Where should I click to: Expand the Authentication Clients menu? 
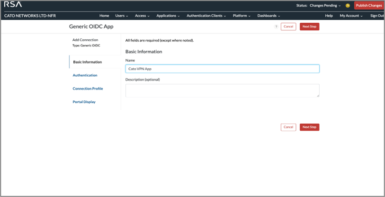click(x=206, y=16)
